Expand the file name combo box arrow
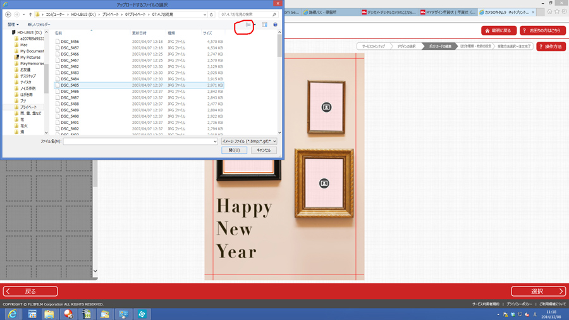 215,142
